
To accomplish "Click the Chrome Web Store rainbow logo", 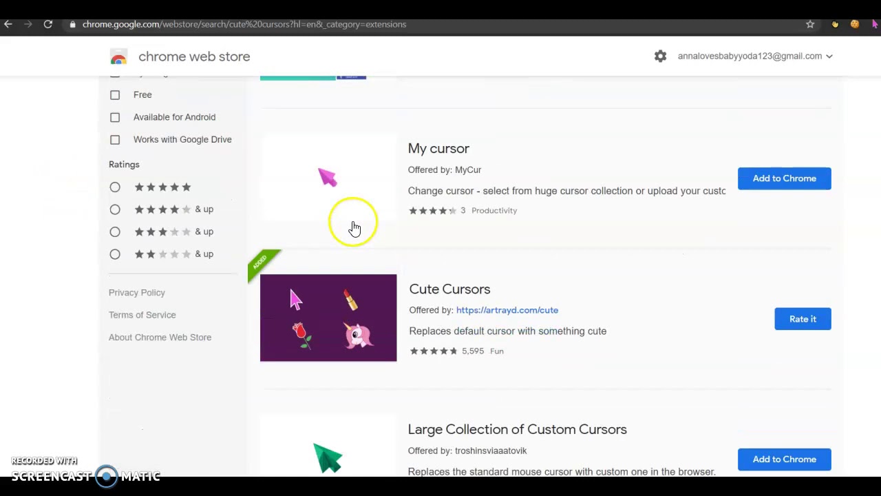I will (x=118, y=56).
